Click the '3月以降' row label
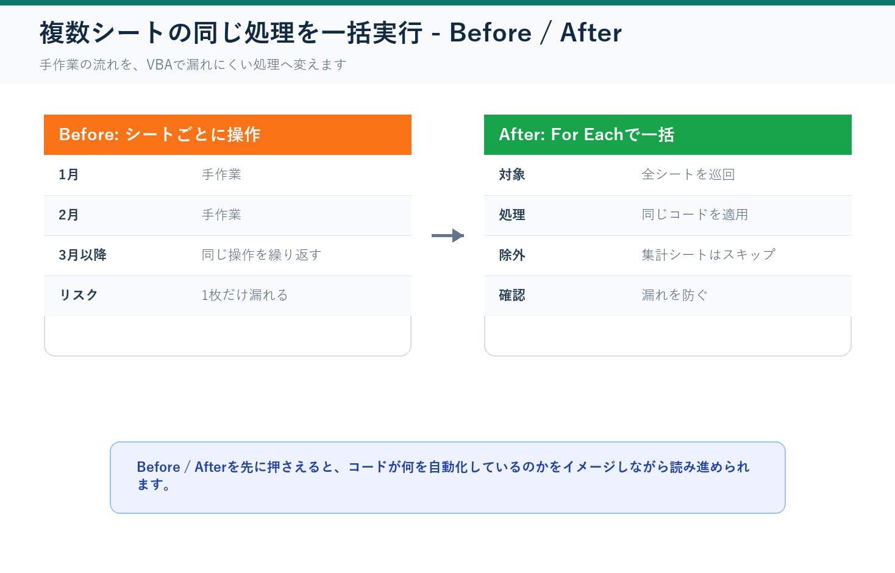The width and height of the screenshot is (895, 573). tap(83, 255)
